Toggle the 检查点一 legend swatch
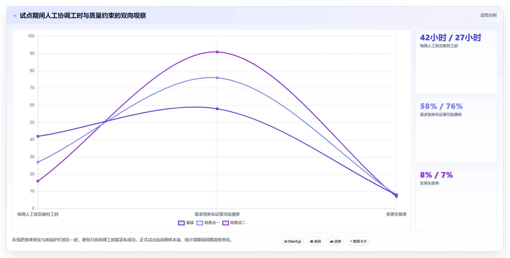Image resolution: width=510 pixels, height=258 pixels. click(x=200, y=223)
